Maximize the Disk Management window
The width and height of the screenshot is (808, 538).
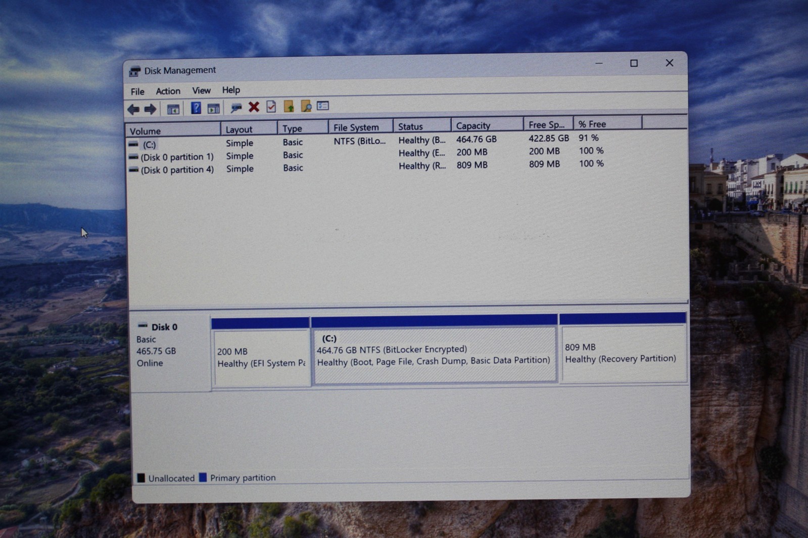point(634,63)
